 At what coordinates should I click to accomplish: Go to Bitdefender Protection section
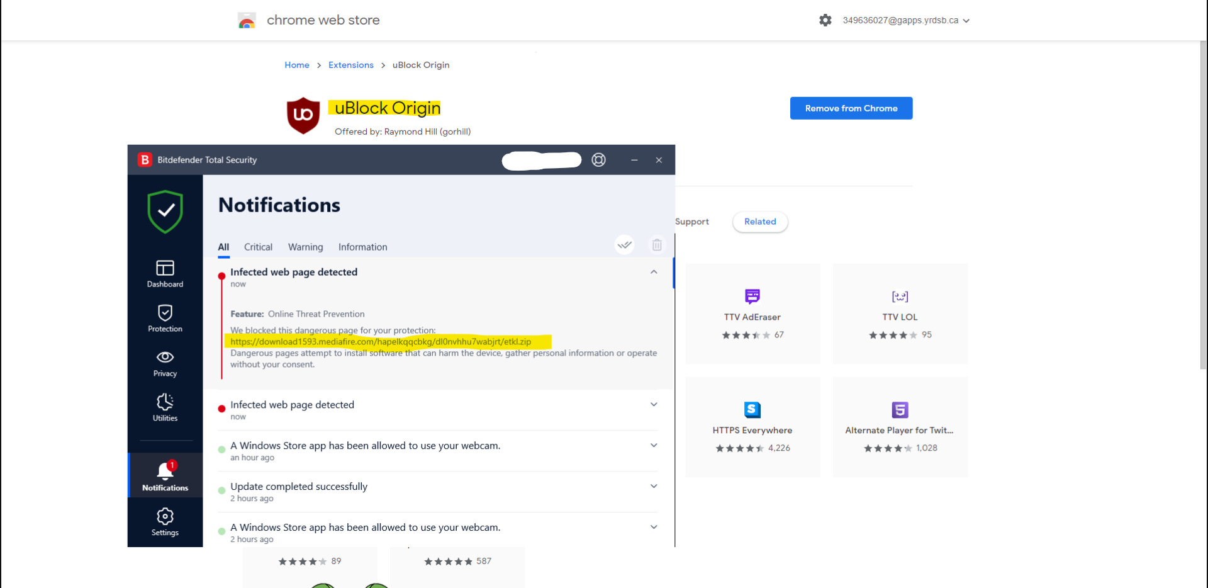coord(165,318)
